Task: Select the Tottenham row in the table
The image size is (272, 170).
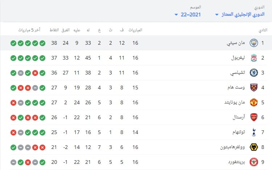Action: click(x=139, y=132)
